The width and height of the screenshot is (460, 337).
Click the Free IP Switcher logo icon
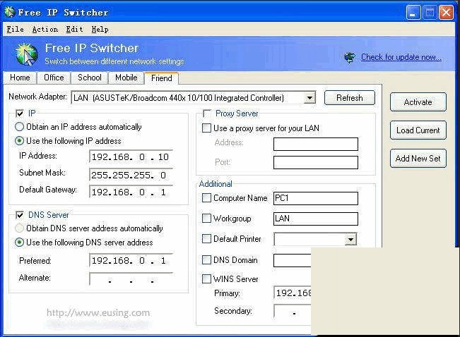tap(26, 54)
